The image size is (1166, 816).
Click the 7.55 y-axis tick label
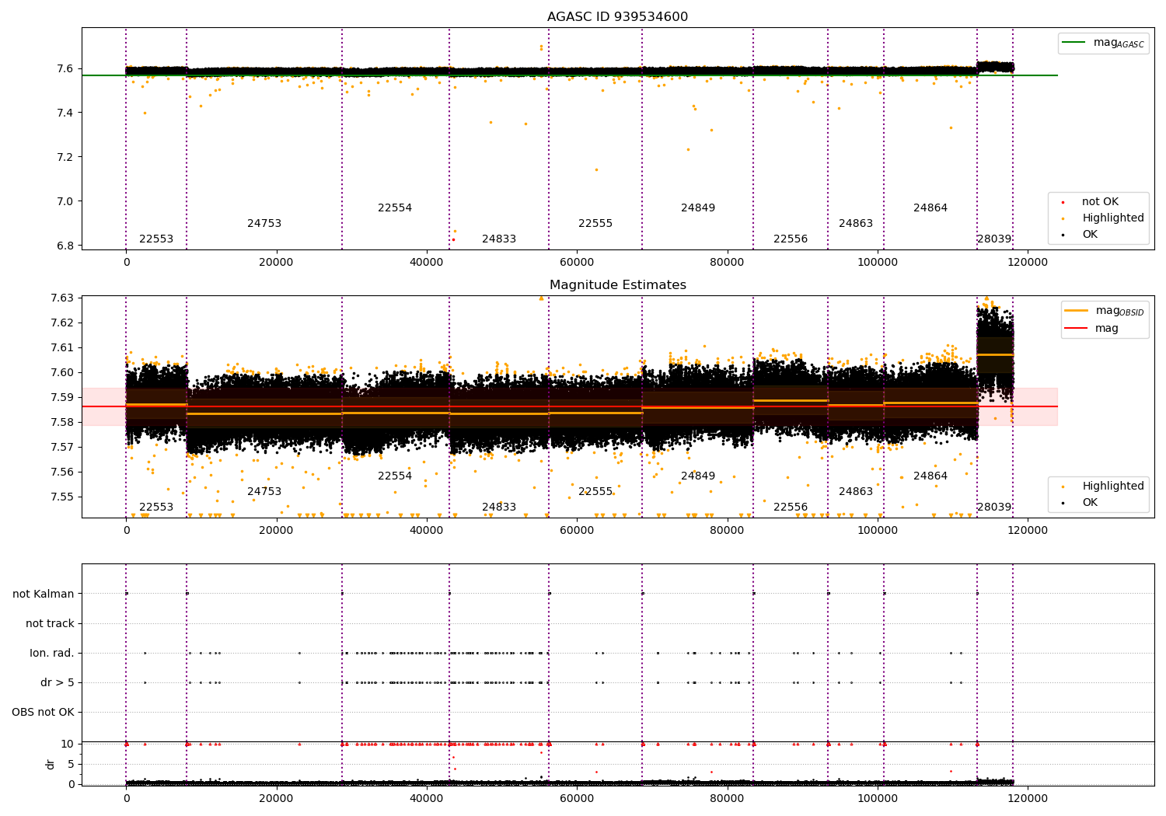click(x=62, y=497)
